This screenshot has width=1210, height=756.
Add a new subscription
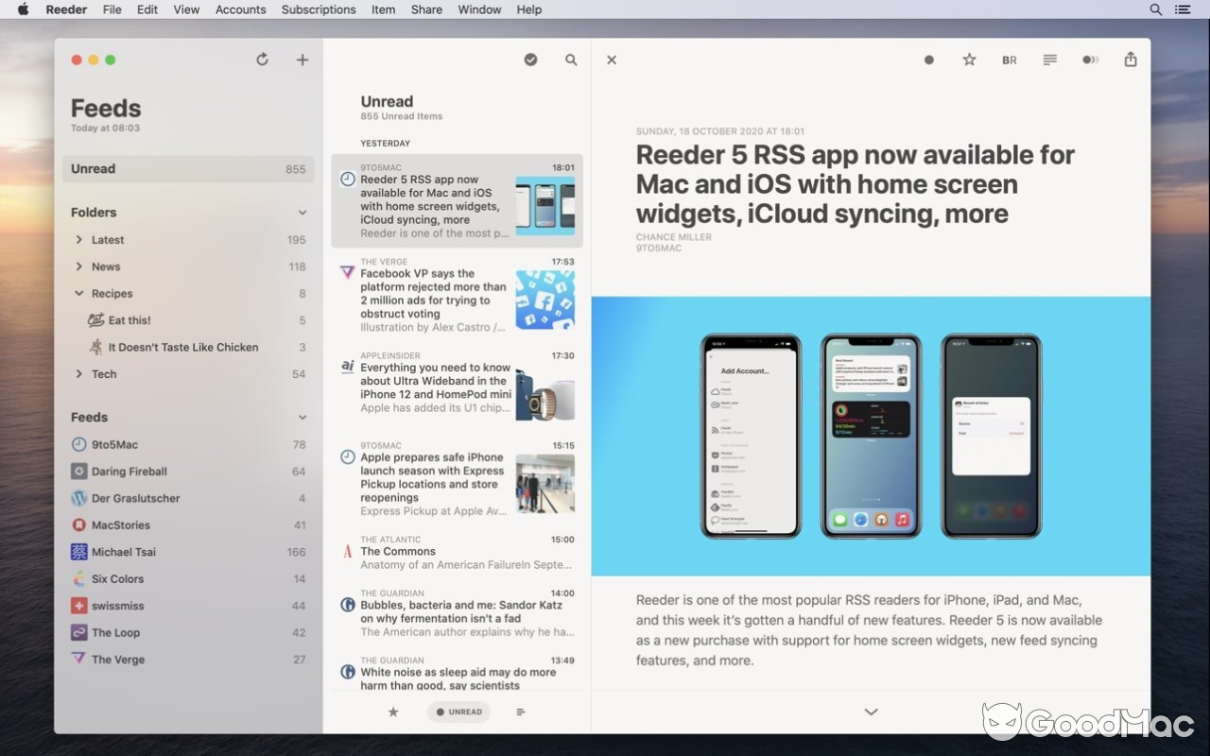tap(302, 59)
